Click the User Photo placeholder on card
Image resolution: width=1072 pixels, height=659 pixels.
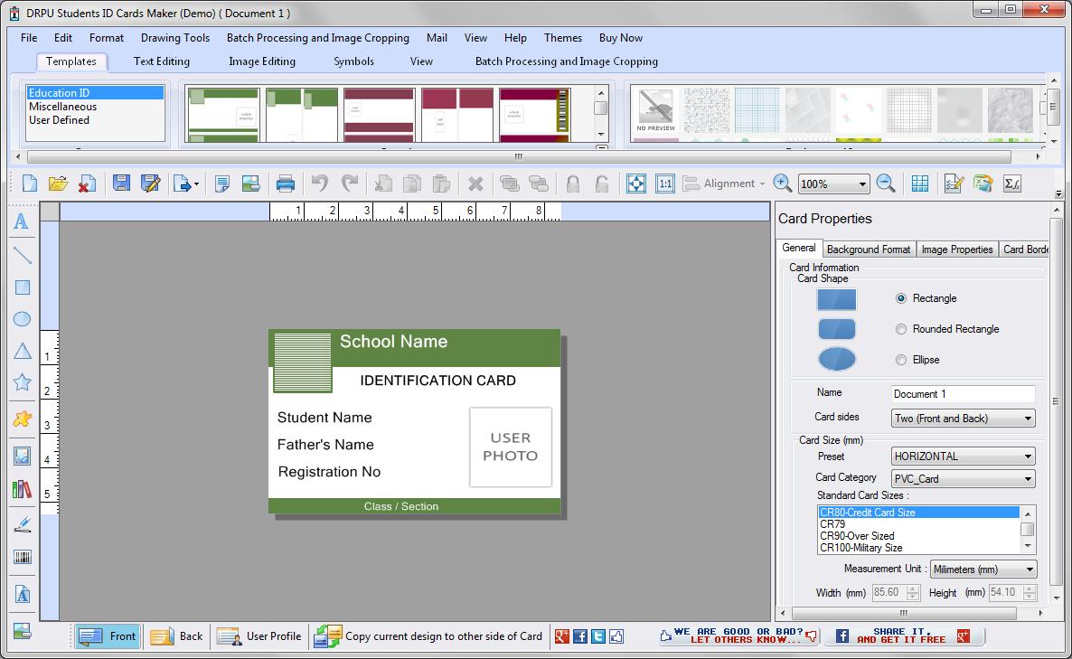510,447
